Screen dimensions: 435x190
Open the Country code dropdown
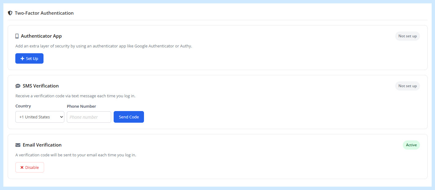(x=40, y=117)
